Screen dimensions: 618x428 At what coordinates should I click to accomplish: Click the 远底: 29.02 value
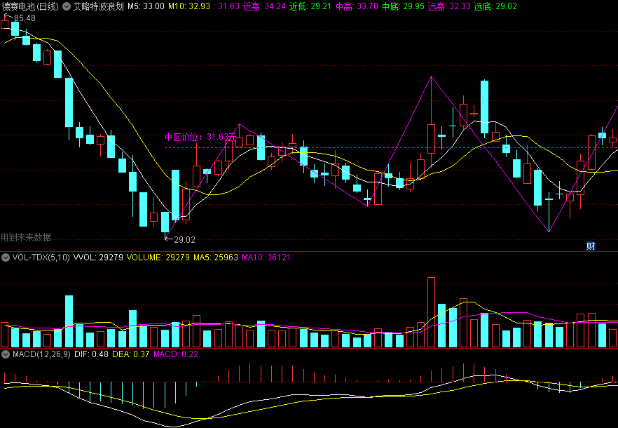(495, 6)
